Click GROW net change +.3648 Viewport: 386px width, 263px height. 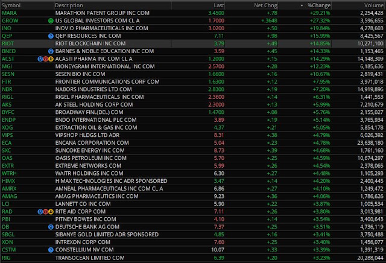point(269,21)
